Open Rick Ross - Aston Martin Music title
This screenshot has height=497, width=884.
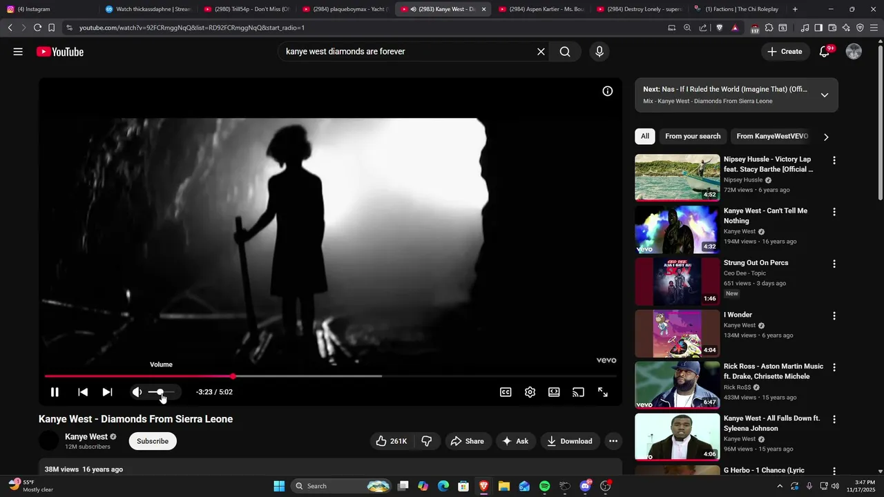773,371
